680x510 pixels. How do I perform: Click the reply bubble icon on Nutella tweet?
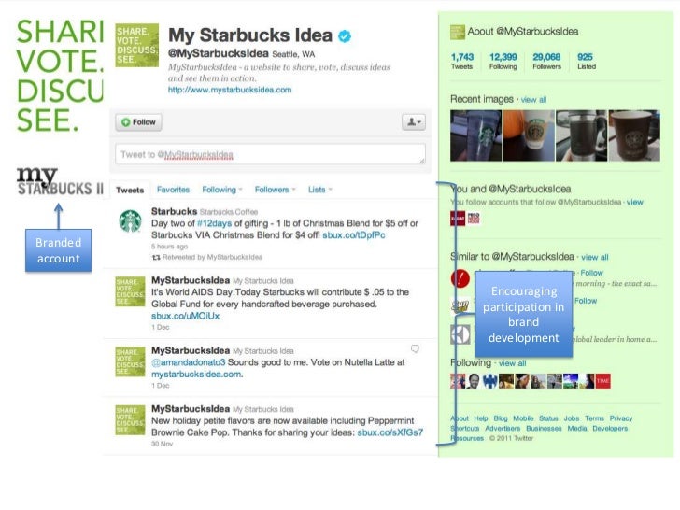[415, 348]
